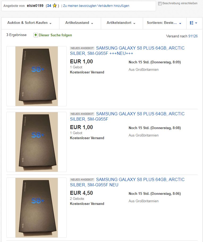The width and height of the screenshot is (203, 242).
Task: Open the Sortieren: Beste... sort dropdown
Action: [164, 23]
